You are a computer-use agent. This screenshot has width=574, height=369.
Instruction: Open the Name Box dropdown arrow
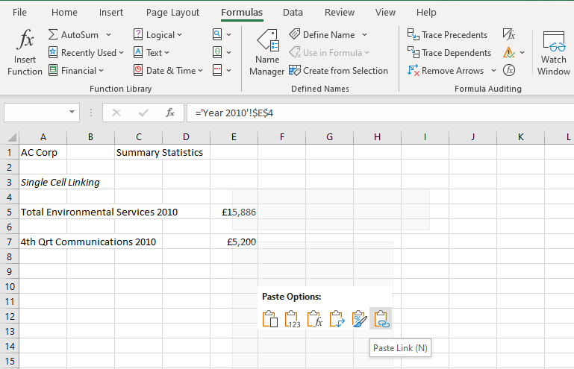[72, 113]
